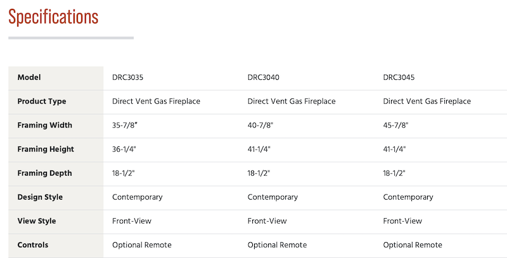Select the View Style row label
This screenshot has width=507, height=258.
click(37, 221)
